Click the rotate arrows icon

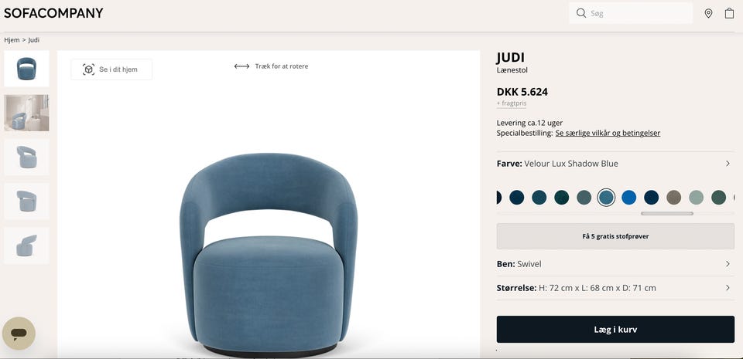click(x=241, y=66)
